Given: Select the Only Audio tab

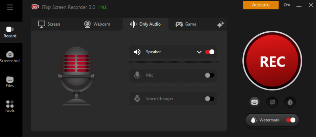Looking at the screenshot, I should [145, 24].
